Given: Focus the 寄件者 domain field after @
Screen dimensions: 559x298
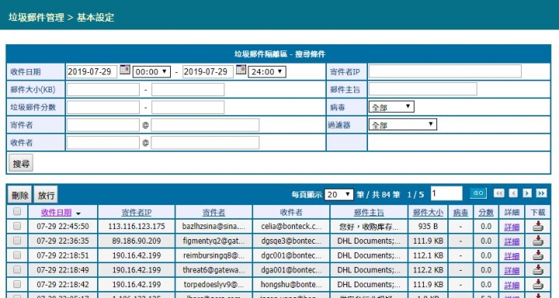Looking at the screenshot, I should [x=205, y=125].
